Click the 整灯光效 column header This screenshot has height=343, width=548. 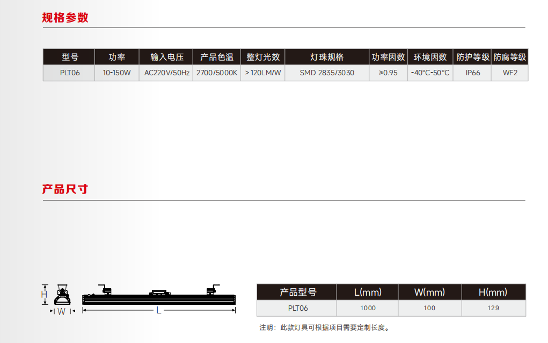pos(263,57)
